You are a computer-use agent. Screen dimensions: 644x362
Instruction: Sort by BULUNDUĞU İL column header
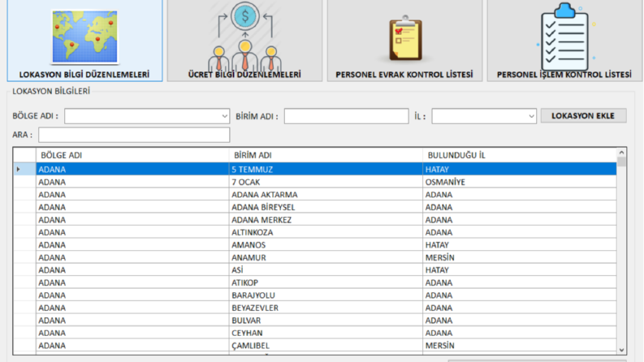pos(520,155)
